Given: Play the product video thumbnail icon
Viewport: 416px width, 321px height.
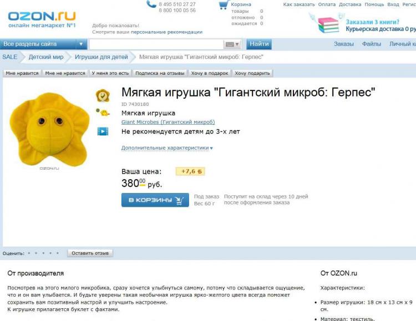Looking at the screenshot, I should 103,131.
